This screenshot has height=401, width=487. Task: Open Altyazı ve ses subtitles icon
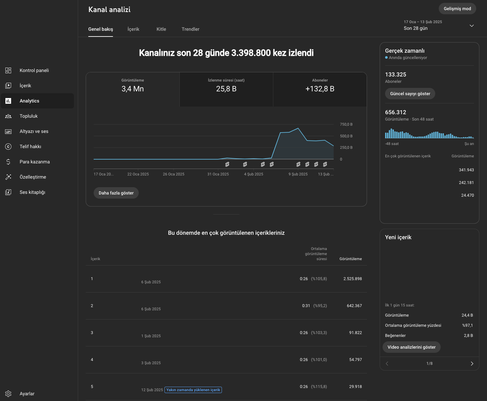click(8, 131)
